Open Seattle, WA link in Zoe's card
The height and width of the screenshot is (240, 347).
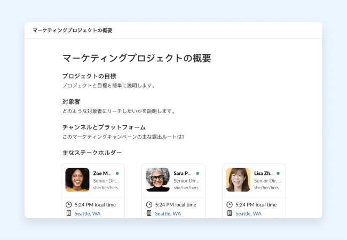click(x=88, y=213)
